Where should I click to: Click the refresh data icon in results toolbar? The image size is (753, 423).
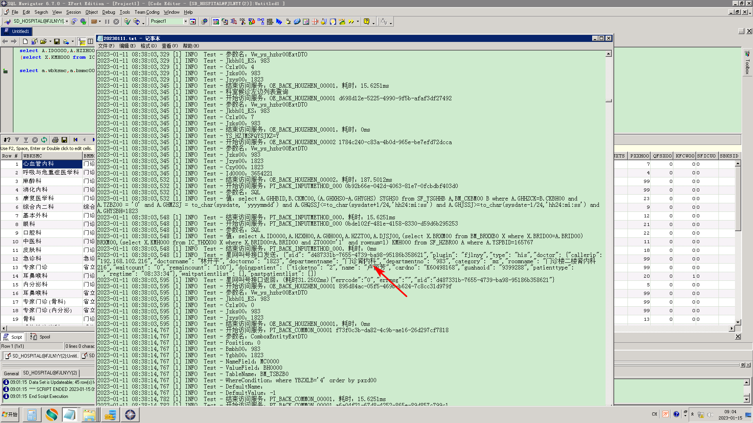(44, 140)
